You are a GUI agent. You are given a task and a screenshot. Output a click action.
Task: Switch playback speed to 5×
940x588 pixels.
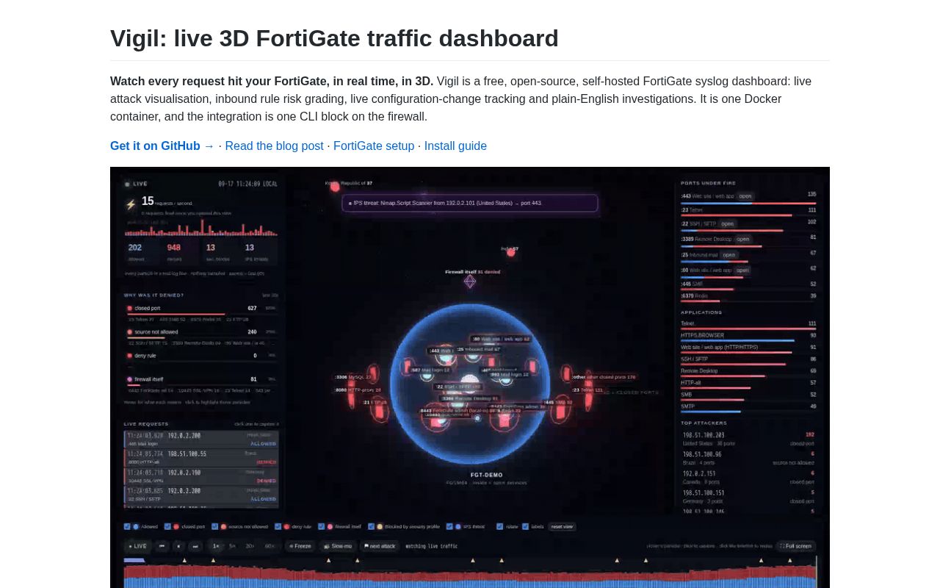(x=232, y=546)
